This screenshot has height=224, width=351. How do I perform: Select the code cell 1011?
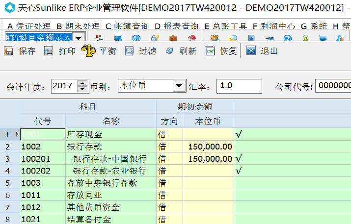point(43,195)
